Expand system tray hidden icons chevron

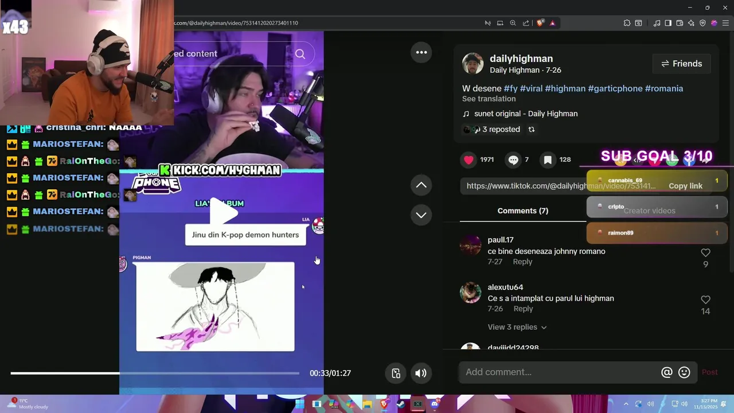626,404
